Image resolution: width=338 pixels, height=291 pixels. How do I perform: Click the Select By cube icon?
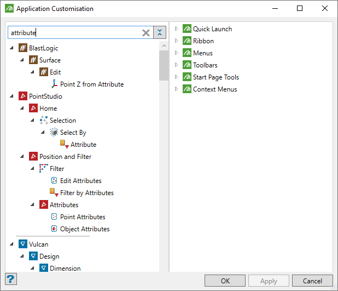(54, 132)
